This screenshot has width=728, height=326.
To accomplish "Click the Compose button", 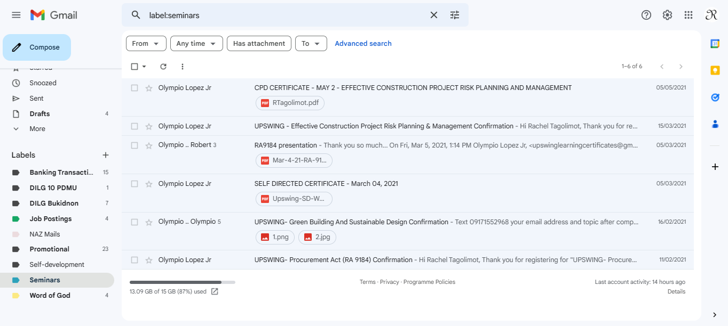I will [x=37, y=47].
